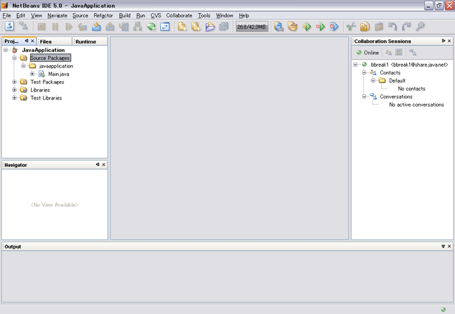Create a new file using toolbar icon

click(182, 27)
